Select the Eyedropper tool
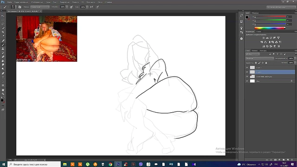Viewport: 297px width, 167px height. point(3,36)
